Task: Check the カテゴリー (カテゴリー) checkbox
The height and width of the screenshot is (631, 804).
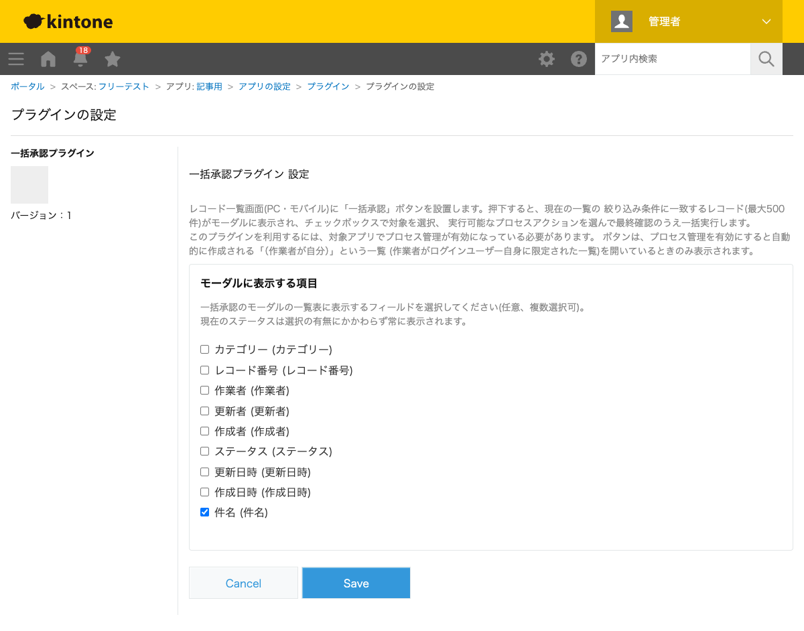Action: point(205,350)
